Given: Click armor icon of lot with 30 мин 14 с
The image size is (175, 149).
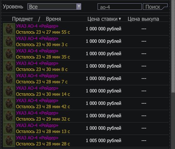Looking at the screenshot, I should point(9,91).
